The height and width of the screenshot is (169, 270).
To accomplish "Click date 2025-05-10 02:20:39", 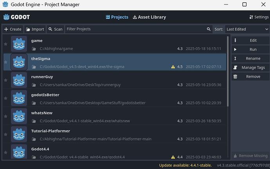I will [203, 103].
